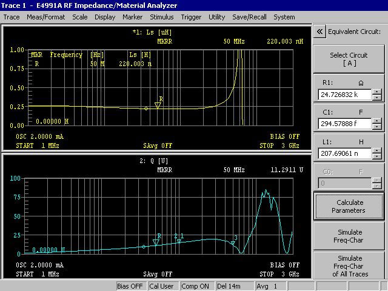Screen dimensions: 388x291
Task: Click '11.2911 U' marker readout on trace 2
Action: coord(287,170)
